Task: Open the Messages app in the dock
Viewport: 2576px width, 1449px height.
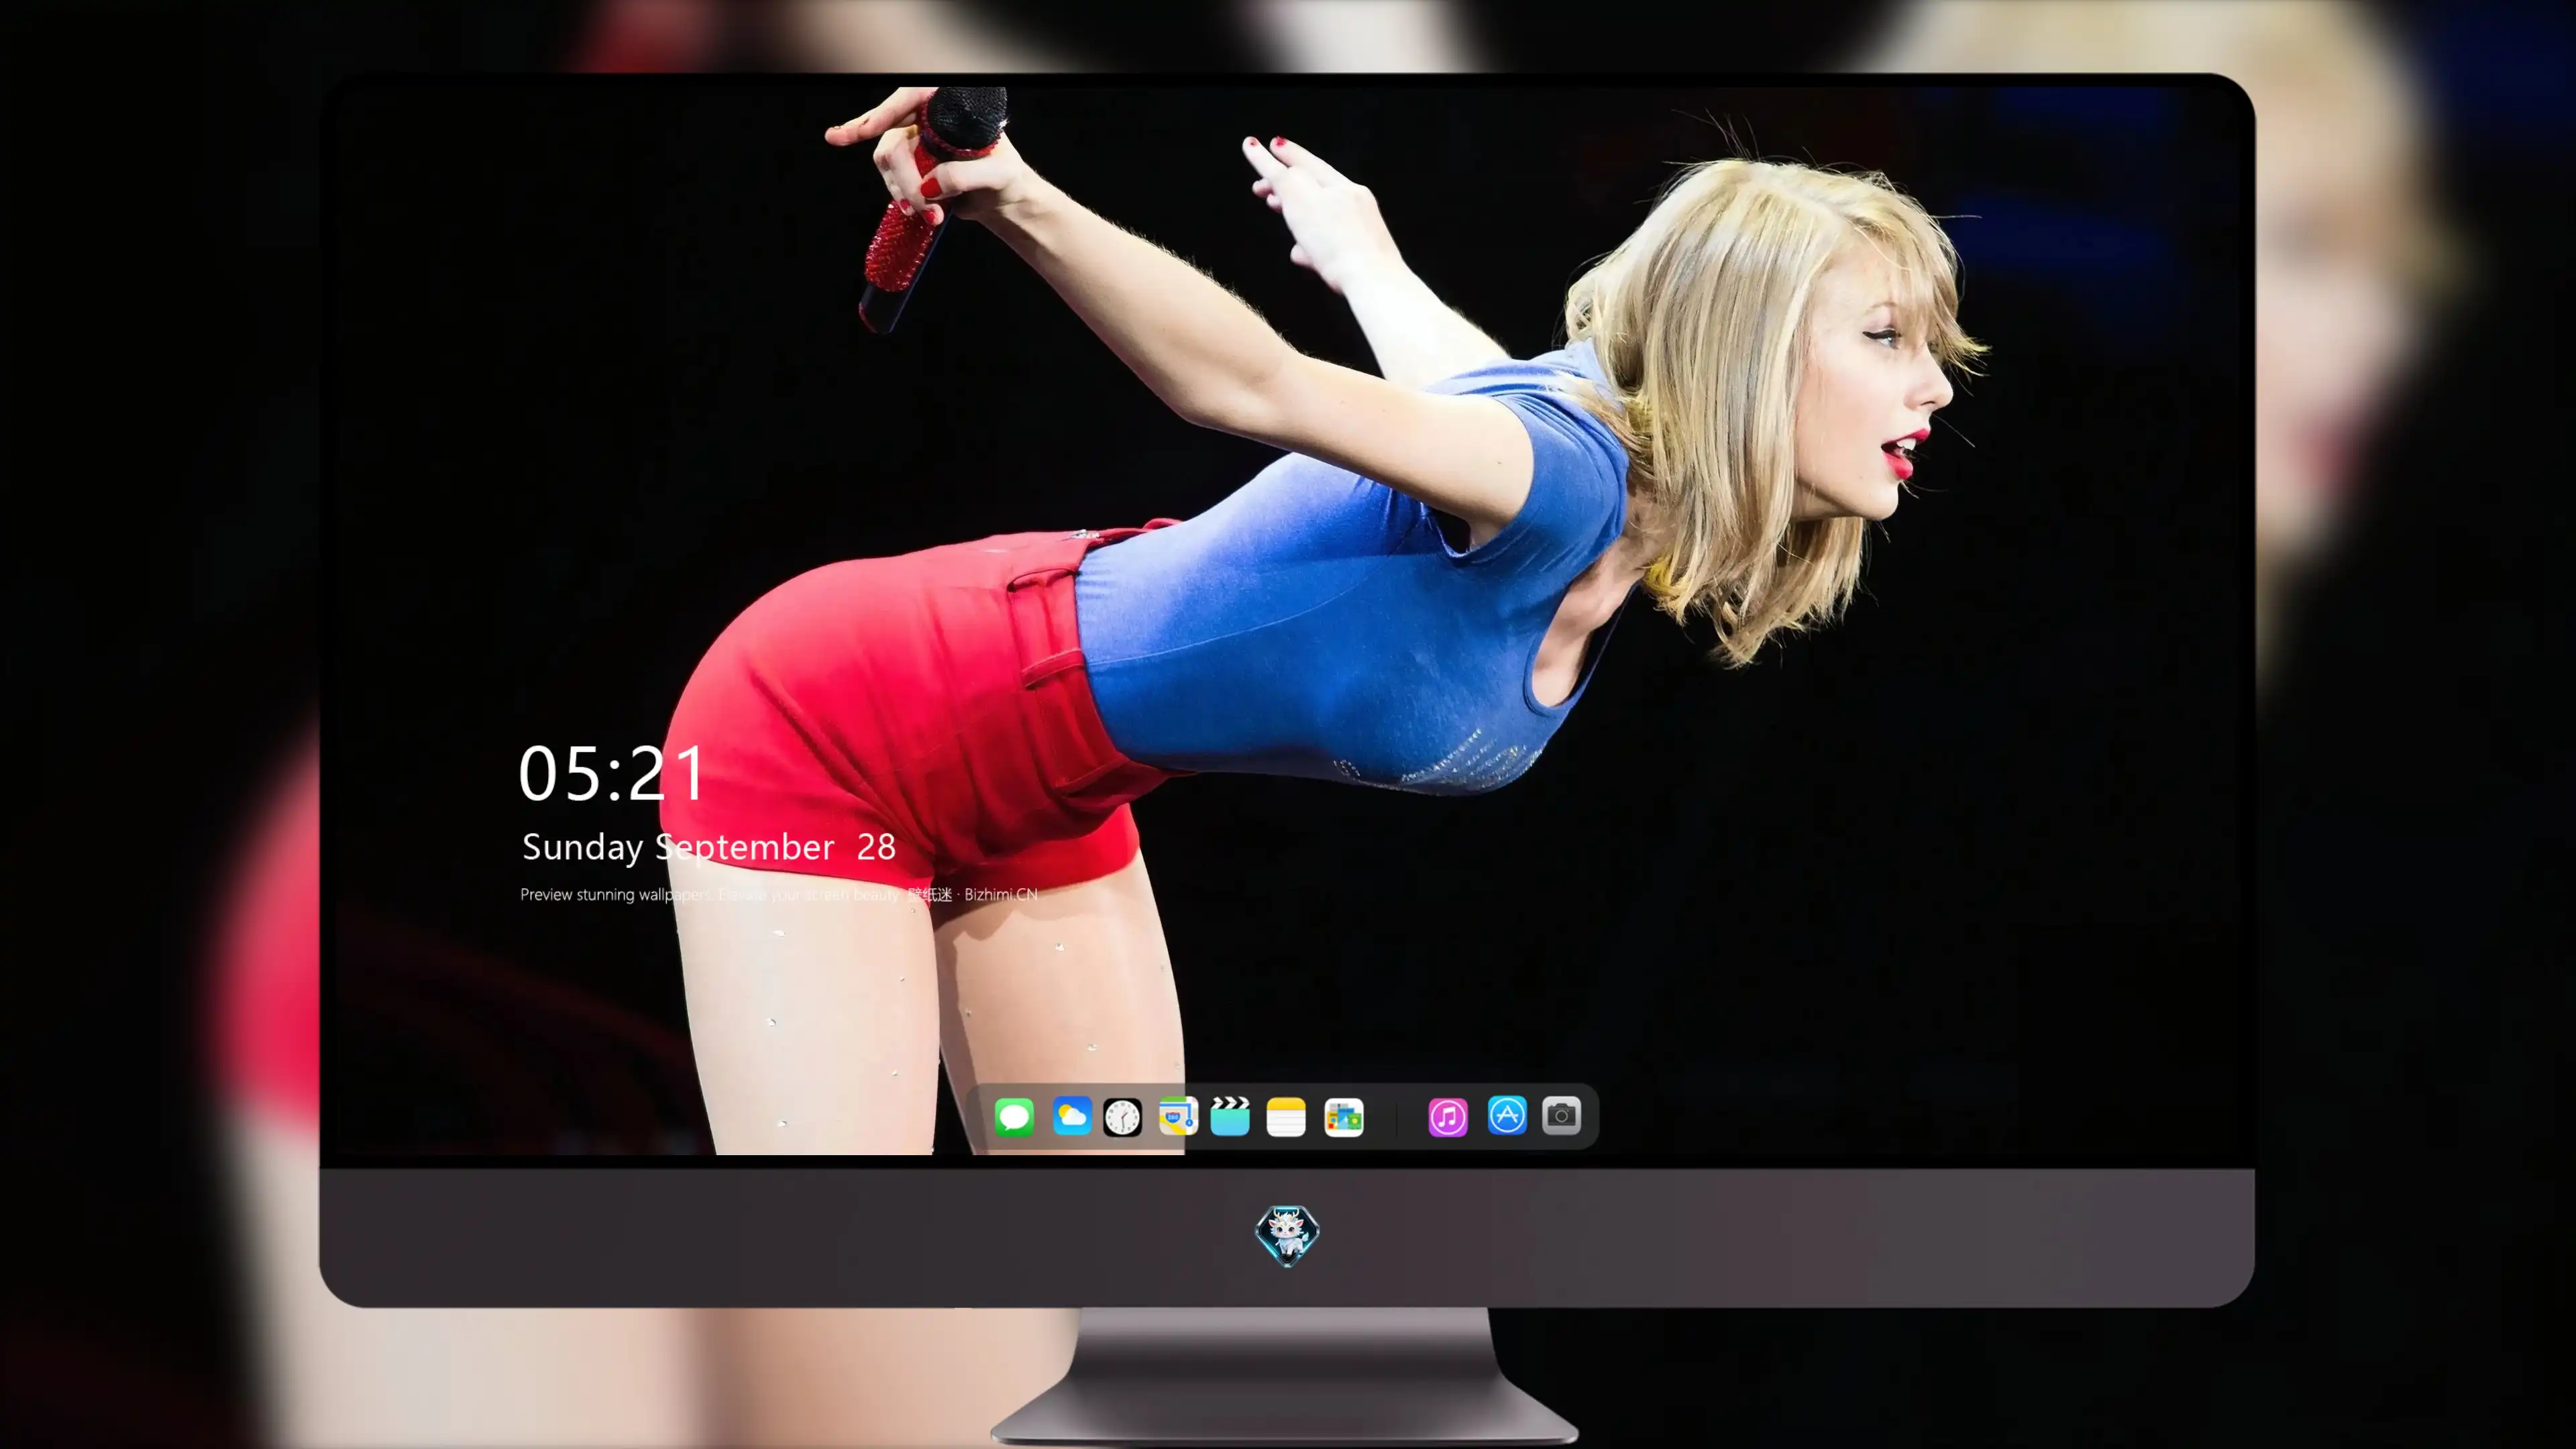Action: coord(1014,1116)
